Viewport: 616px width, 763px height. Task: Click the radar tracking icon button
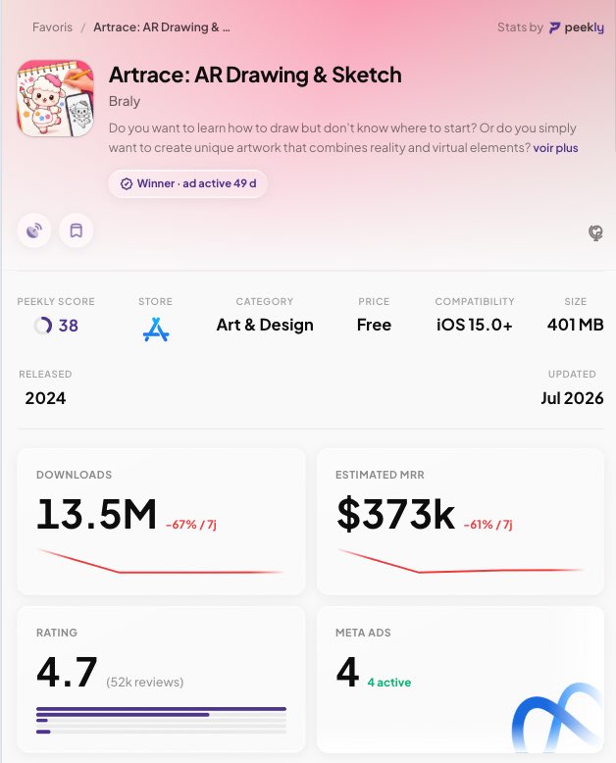(34, 230)
